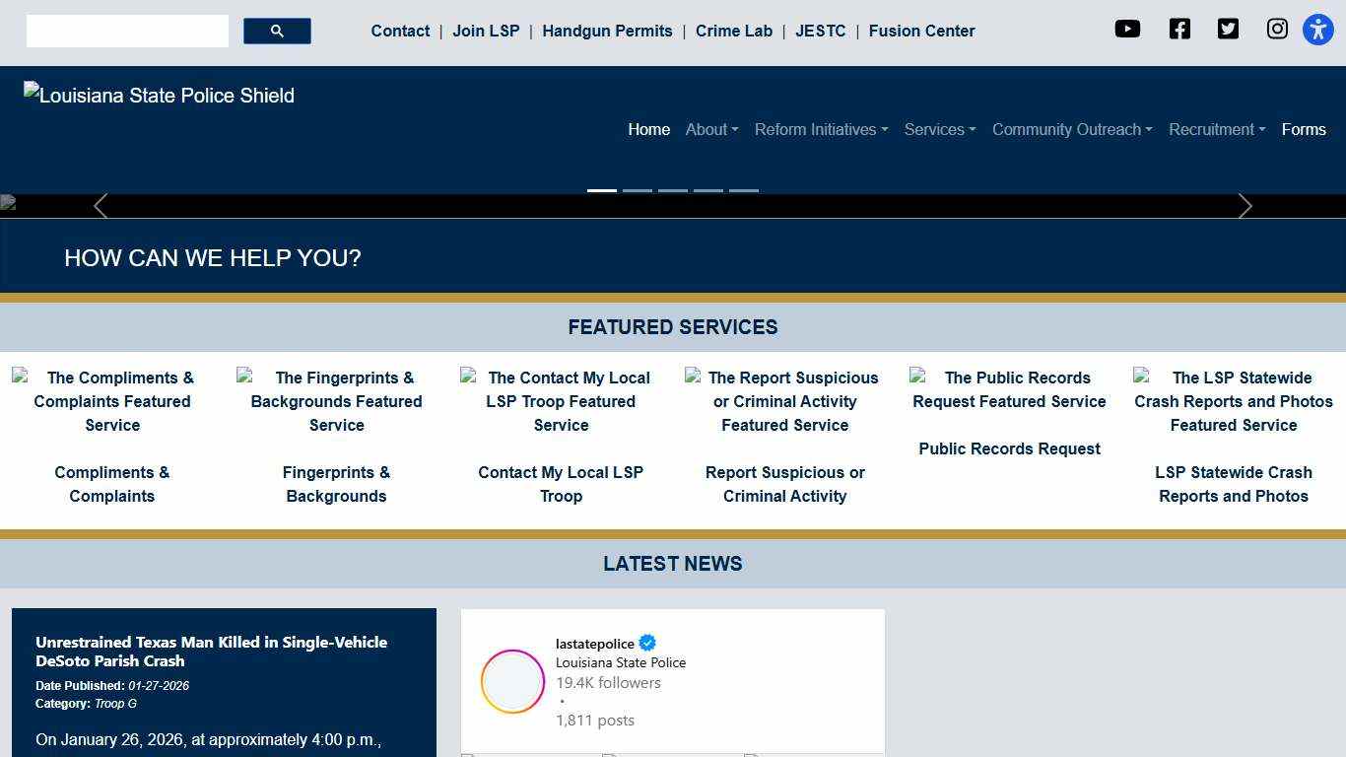Open the YouTube social media icon
Image resolution: width=1346 pixels, height=757 pixels.
[1127, 30]
